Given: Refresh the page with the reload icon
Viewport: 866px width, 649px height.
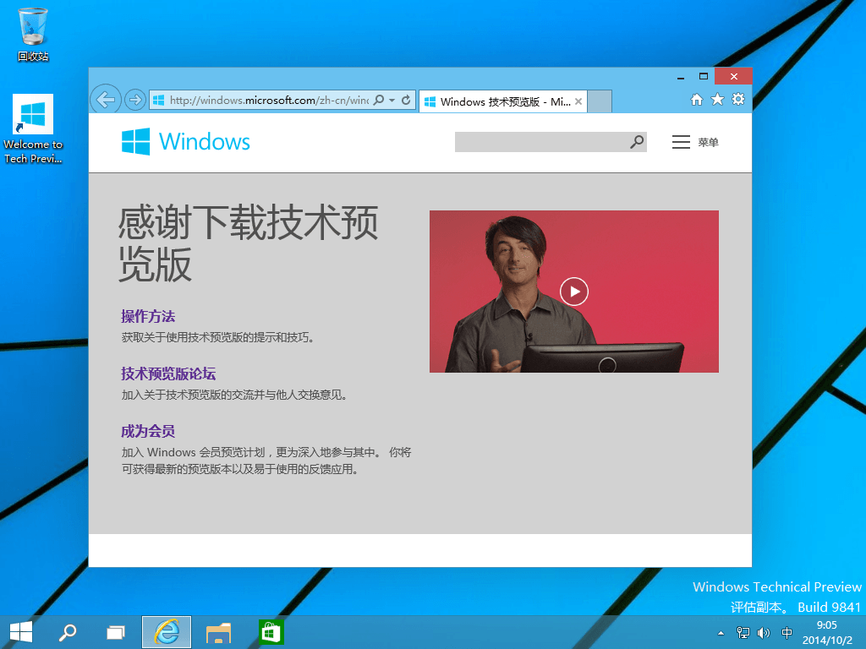Looking at the screenshot, I should 406,100.
